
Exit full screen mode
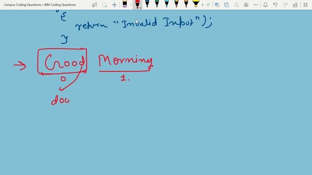[x=306, y=5]
